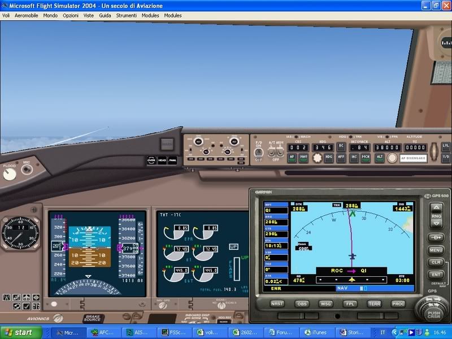452x339 pixels.
Task: Open the Viste menu
Action: (x=89, y=16)
